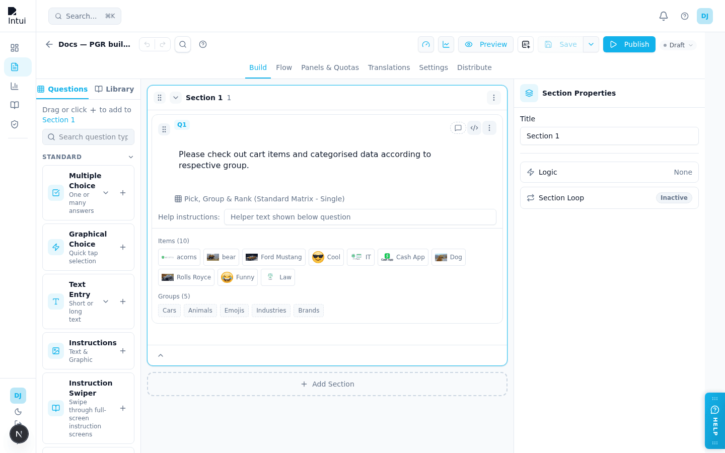Open Settings tab
Viewport: 725px width, 453px height.
point(433,67)
